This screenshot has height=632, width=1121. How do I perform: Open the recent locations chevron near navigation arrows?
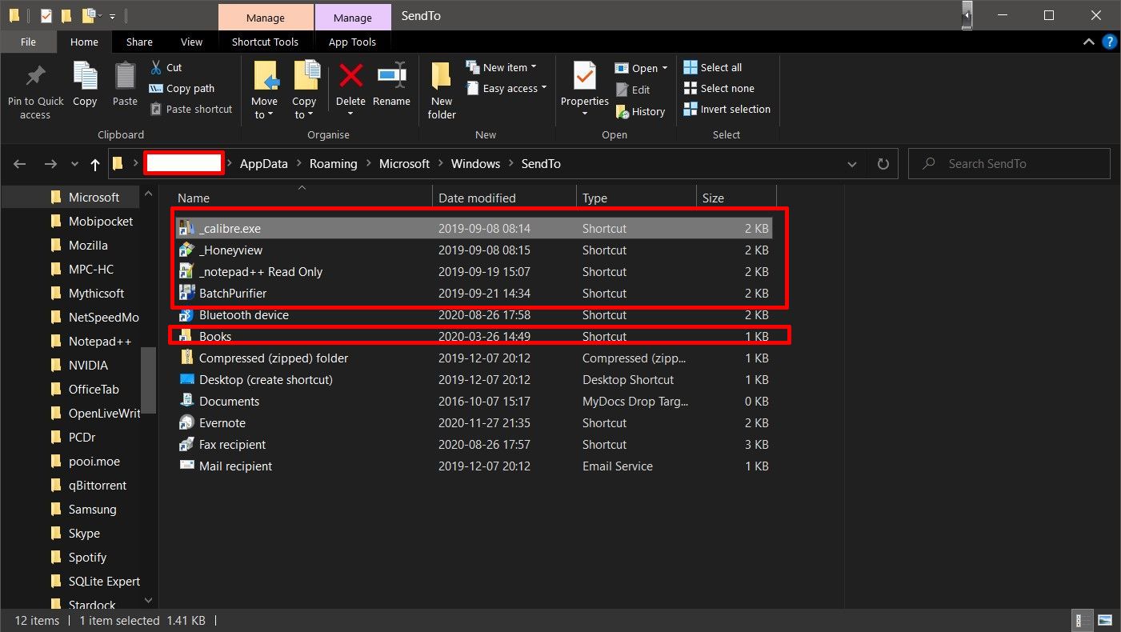click(x=74, y=164)
